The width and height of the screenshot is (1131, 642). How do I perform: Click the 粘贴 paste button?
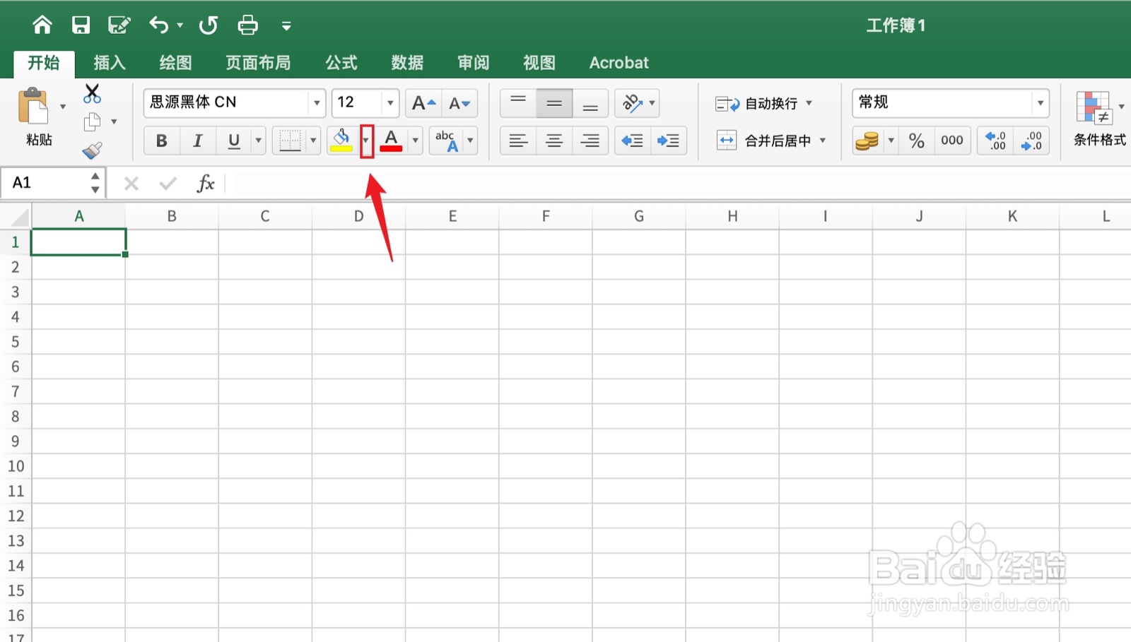(x=35, y=117)
